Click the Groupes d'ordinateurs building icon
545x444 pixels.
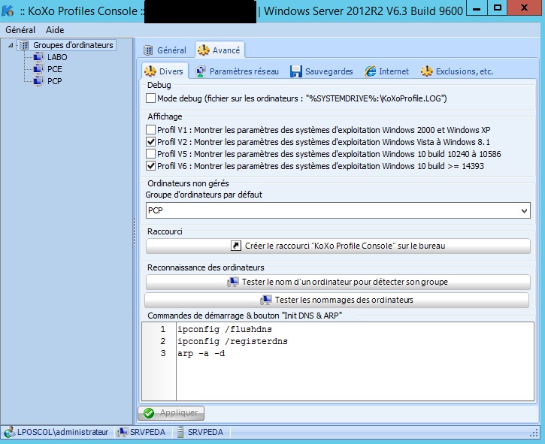(24, 45)
